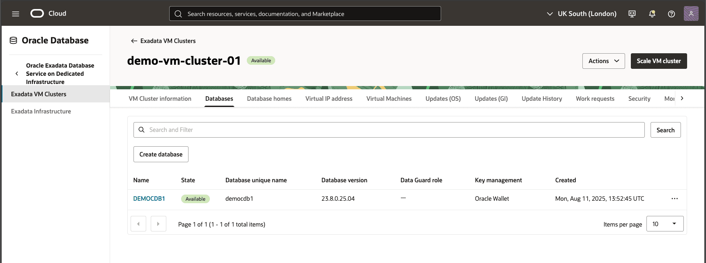Click the Available badge beside cluster title
Screen dimensions: 706x263
click(x=261, y=61)
